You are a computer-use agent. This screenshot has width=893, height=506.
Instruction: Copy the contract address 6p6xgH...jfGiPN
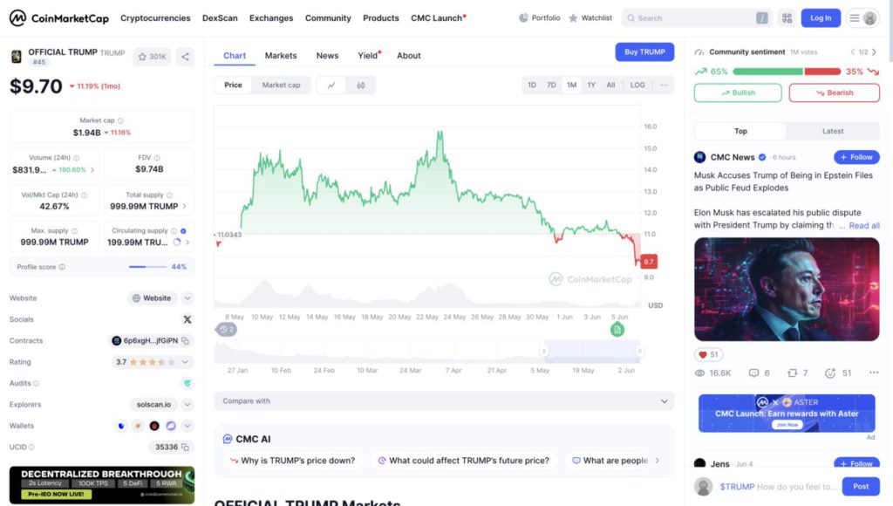coord(186,341)
